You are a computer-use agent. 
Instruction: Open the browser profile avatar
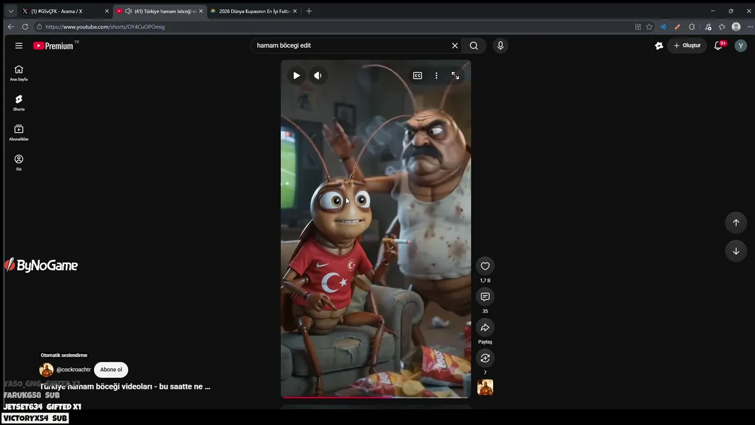(736, 27)
